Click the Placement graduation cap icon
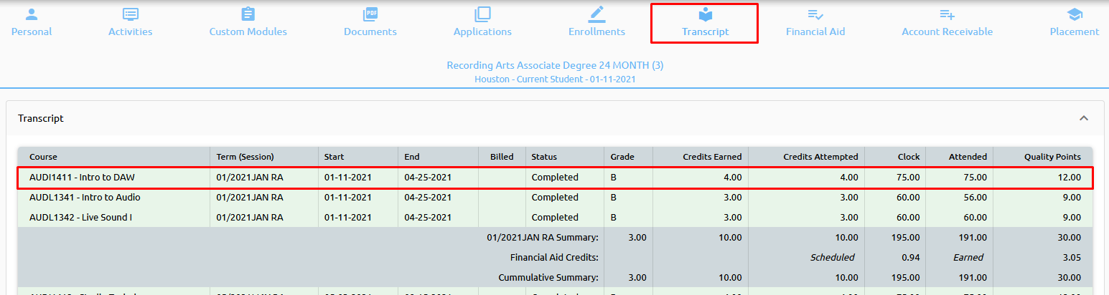 point(1074,14)
